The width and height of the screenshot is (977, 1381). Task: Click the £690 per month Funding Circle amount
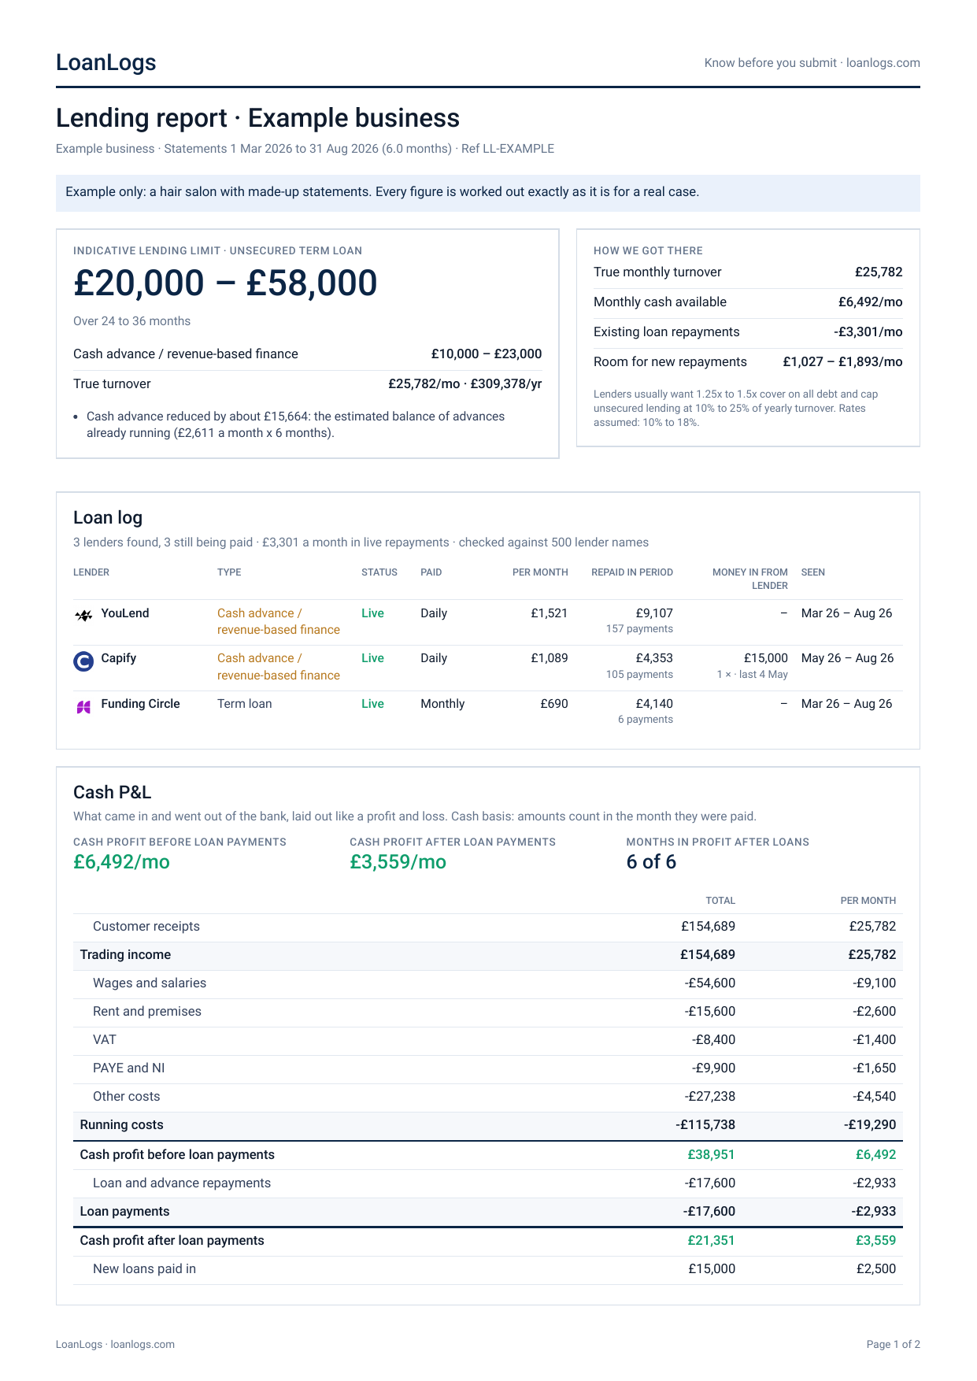(554, 704)
